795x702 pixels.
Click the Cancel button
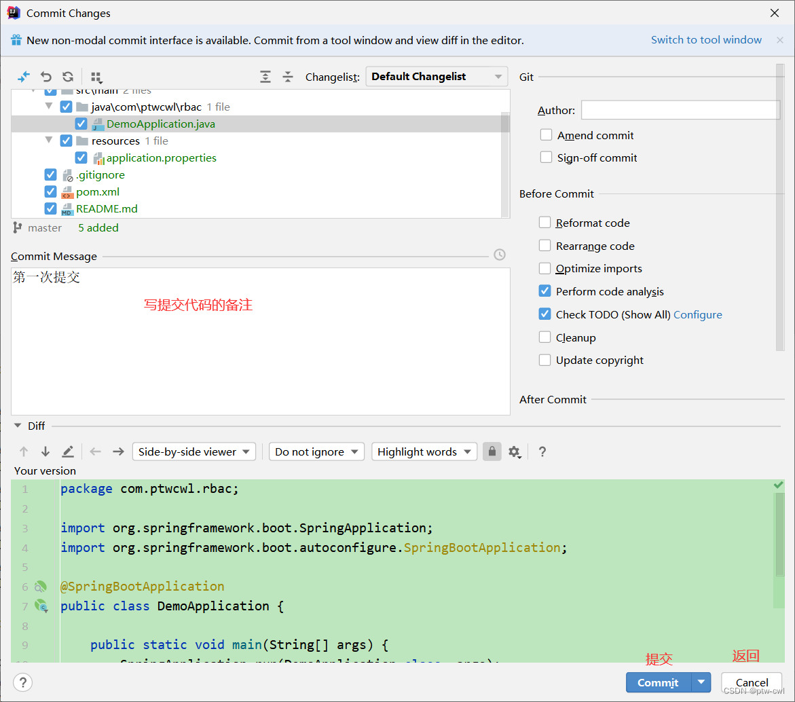click(752, 682)
